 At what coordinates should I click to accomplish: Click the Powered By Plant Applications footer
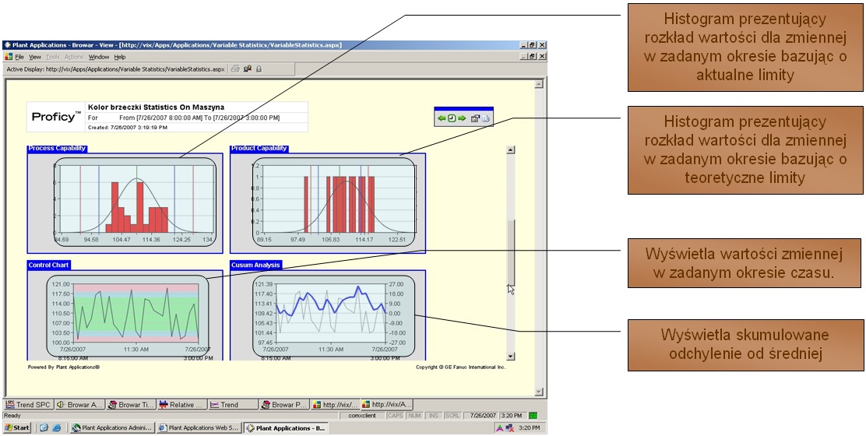coord(64,367)
